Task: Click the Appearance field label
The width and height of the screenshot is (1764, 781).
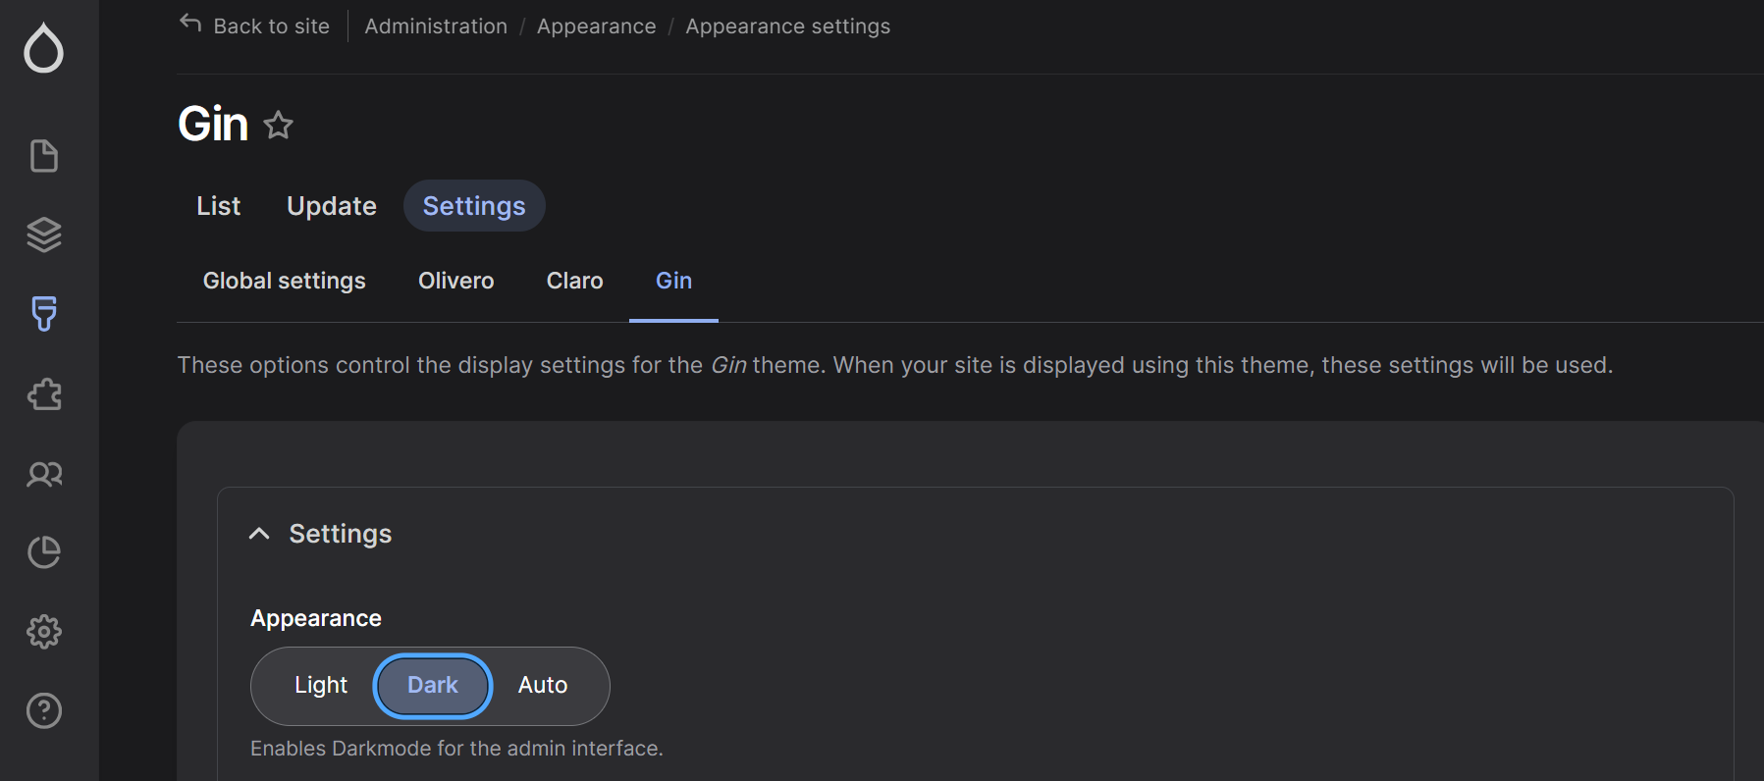Action: click(316, 618)
